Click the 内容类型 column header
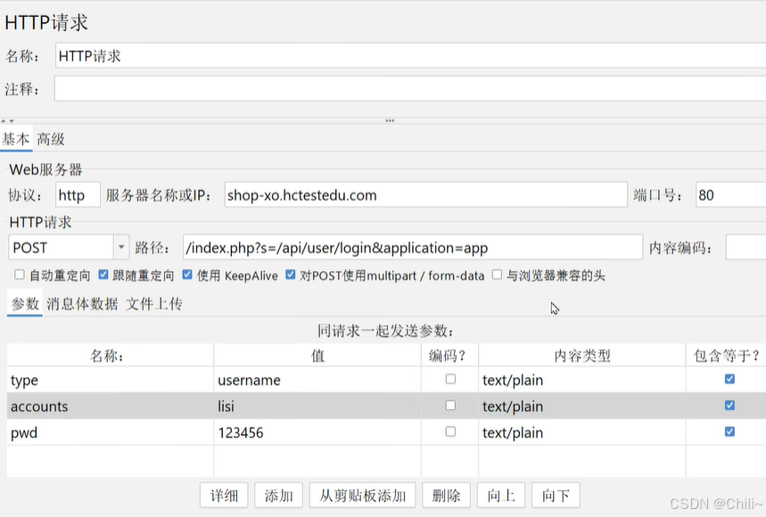This screenshot has width=766, height=517. (582, 356)
